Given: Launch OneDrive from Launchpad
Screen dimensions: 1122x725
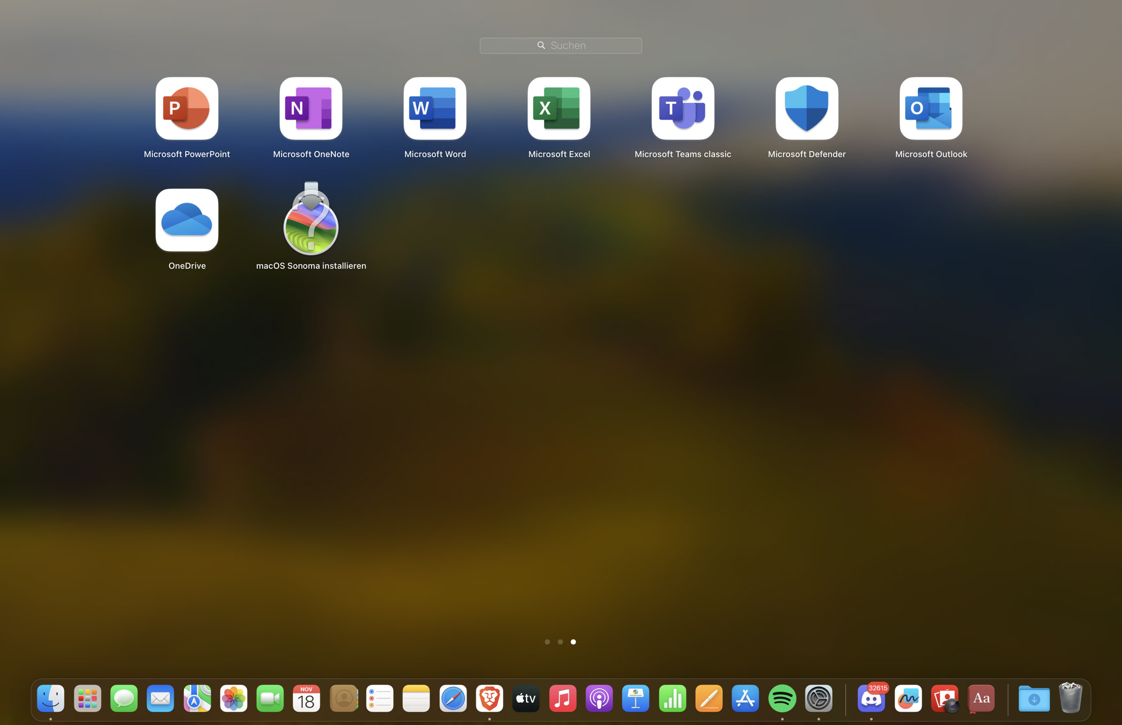Looking at the screenshot, I should [187, 220].
